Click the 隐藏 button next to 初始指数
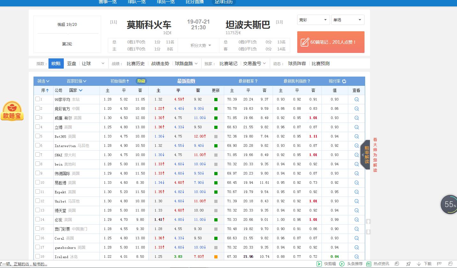457x268 pixels. pyautogui.click(x=141, y=81)
